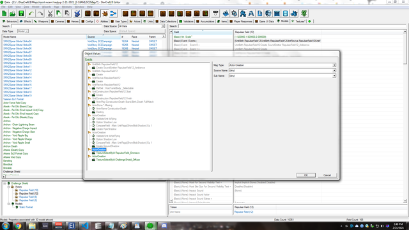This screenshot has height=230, width=409.
Task: Click the Events link in the dialog
Action: 89,59
